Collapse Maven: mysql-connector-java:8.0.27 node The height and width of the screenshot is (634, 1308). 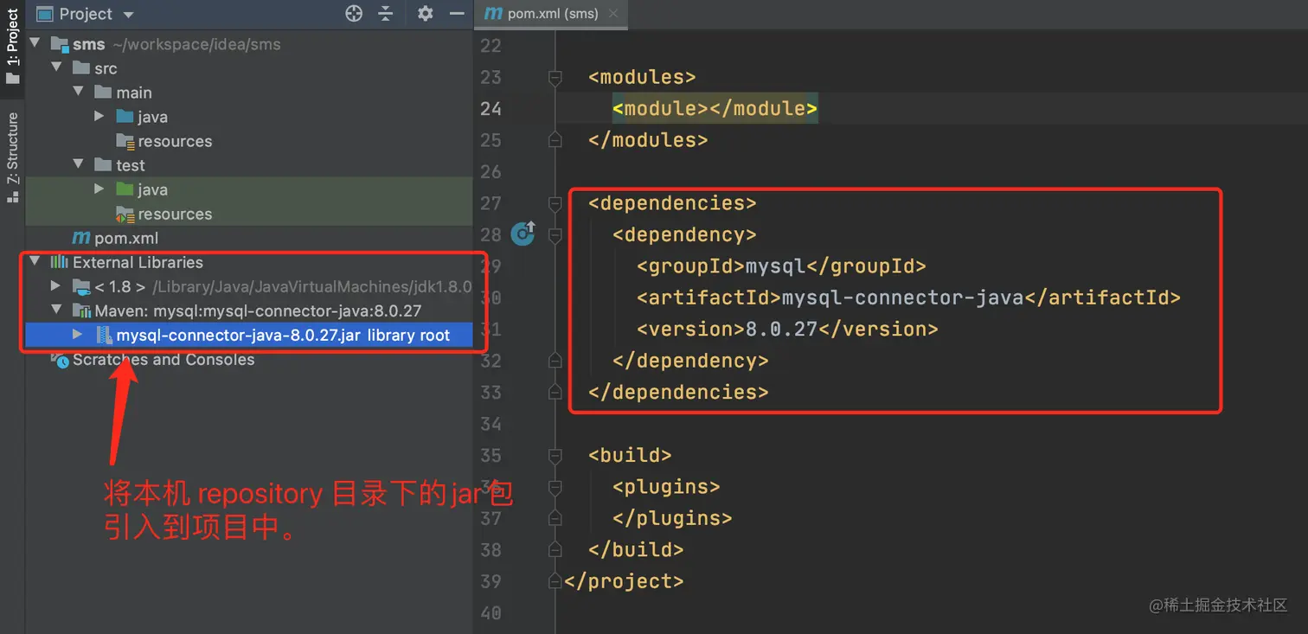pyautogui.click(x=56, y=310)
